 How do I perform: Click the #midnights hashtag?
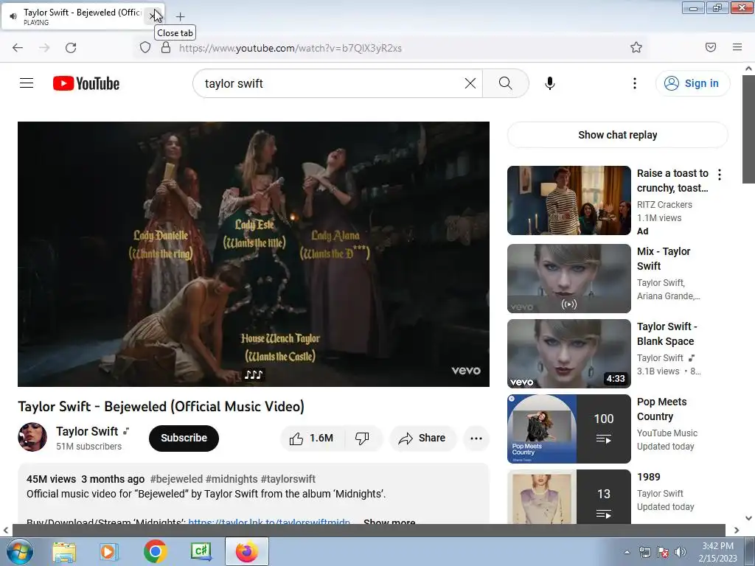coord(232,479)
